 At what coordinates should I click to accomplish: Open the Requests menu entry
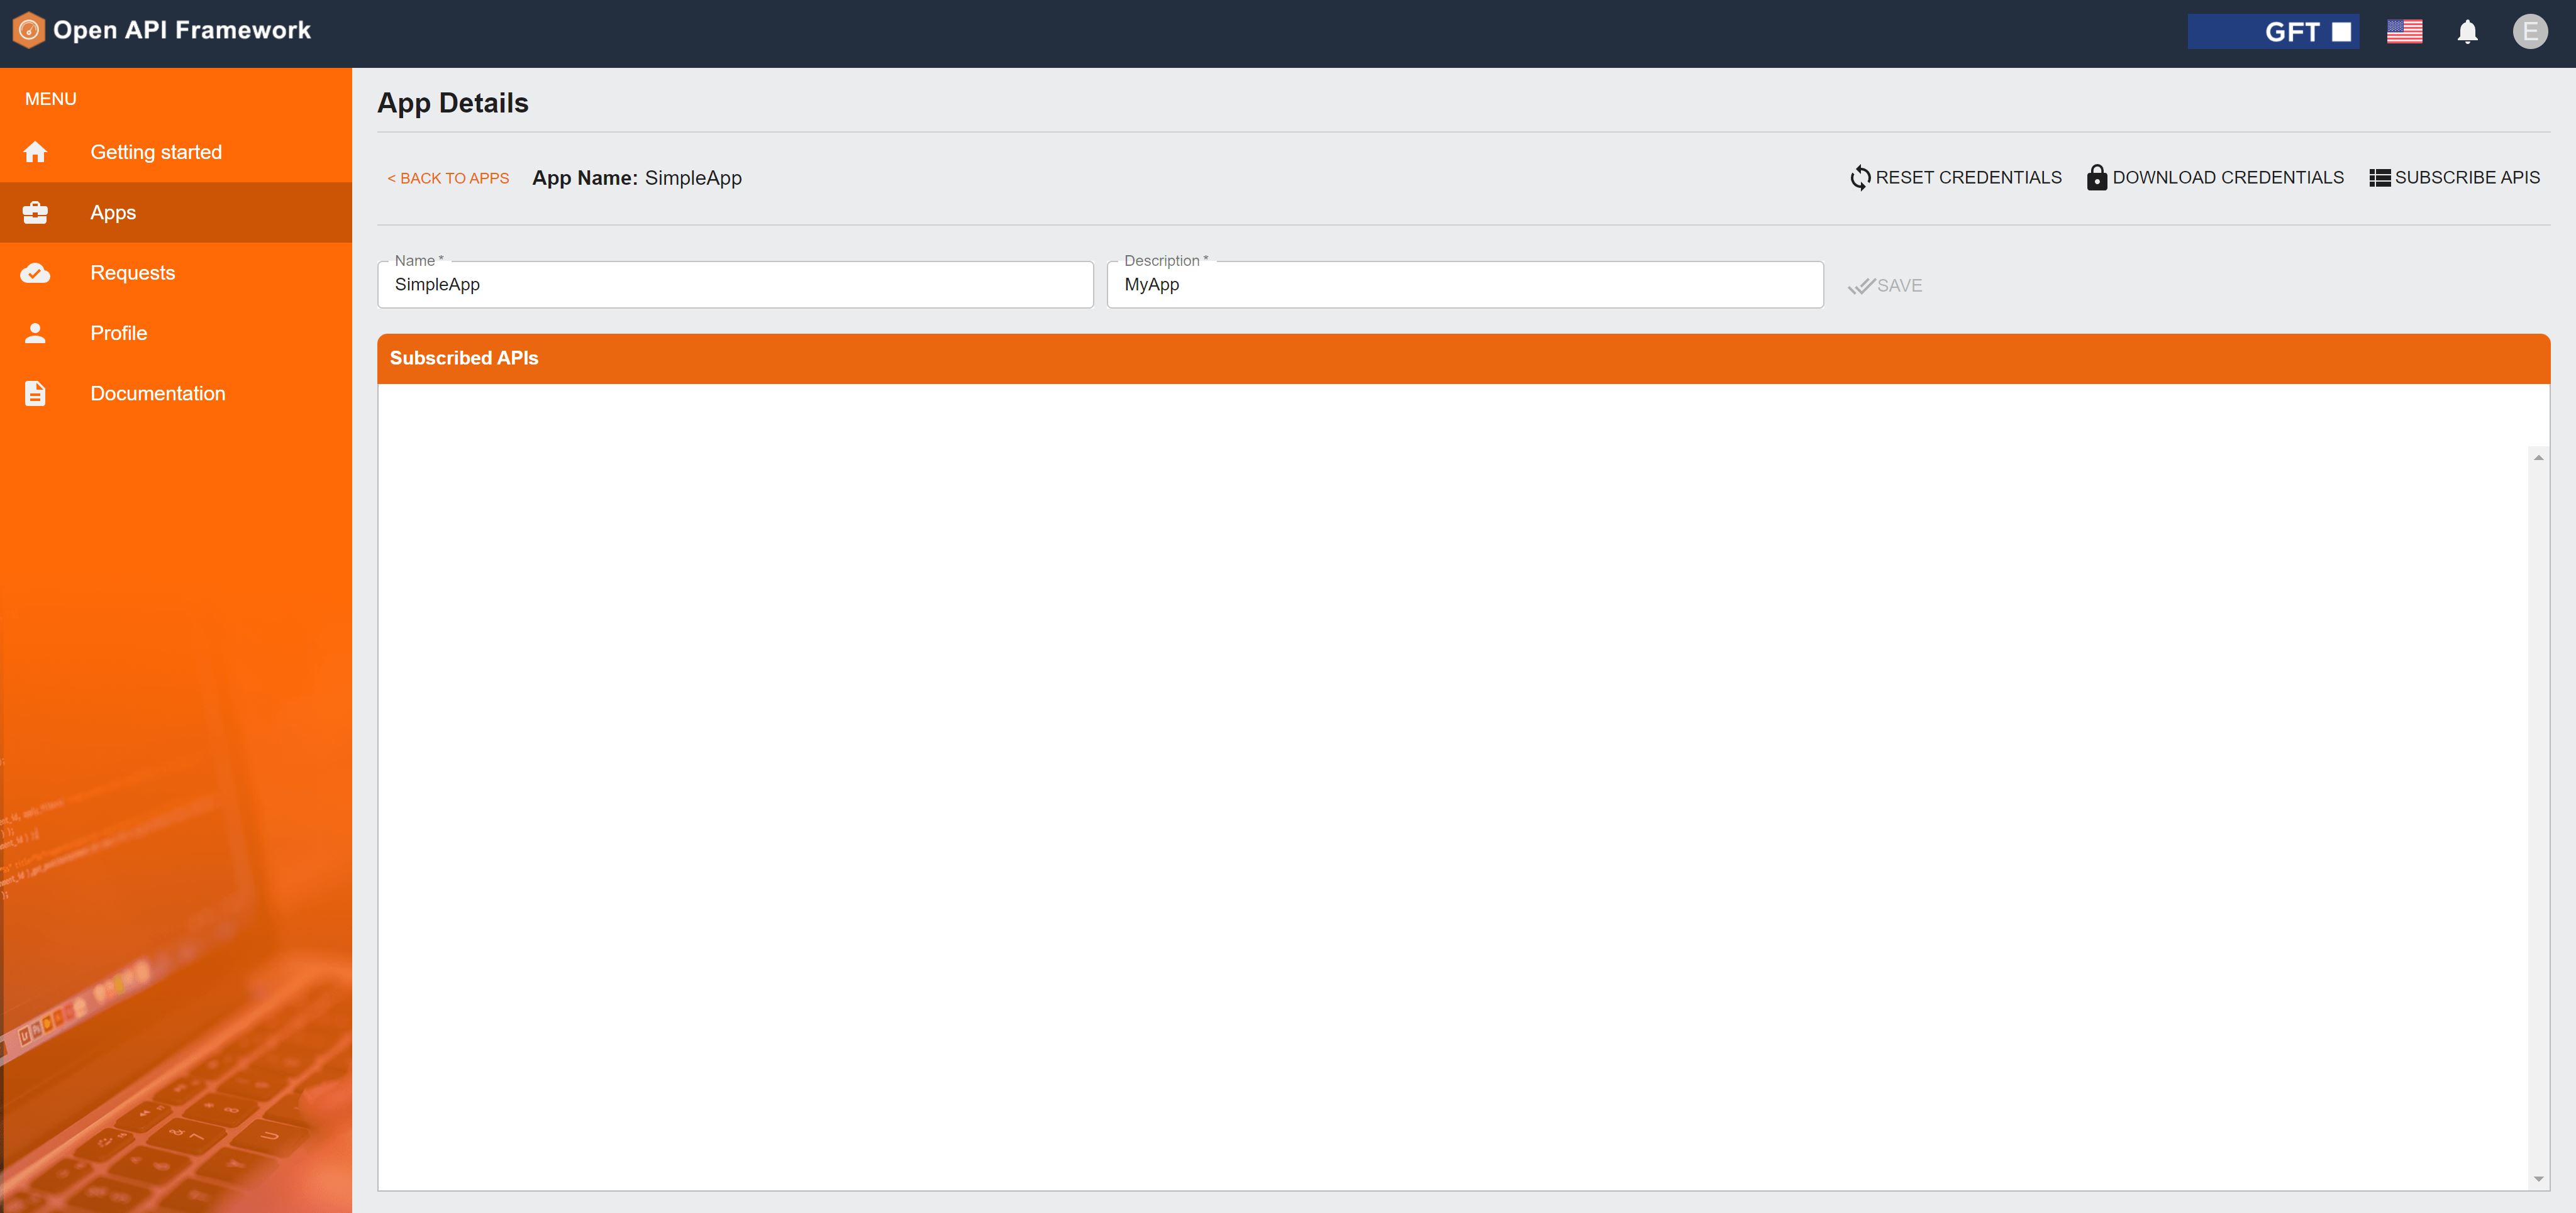click(x=133, y=272)
